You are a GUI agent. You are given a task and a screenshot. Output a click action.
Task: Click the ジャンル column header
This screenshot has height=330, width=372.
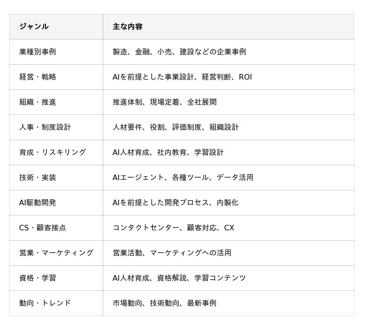[x=56, y=27]
